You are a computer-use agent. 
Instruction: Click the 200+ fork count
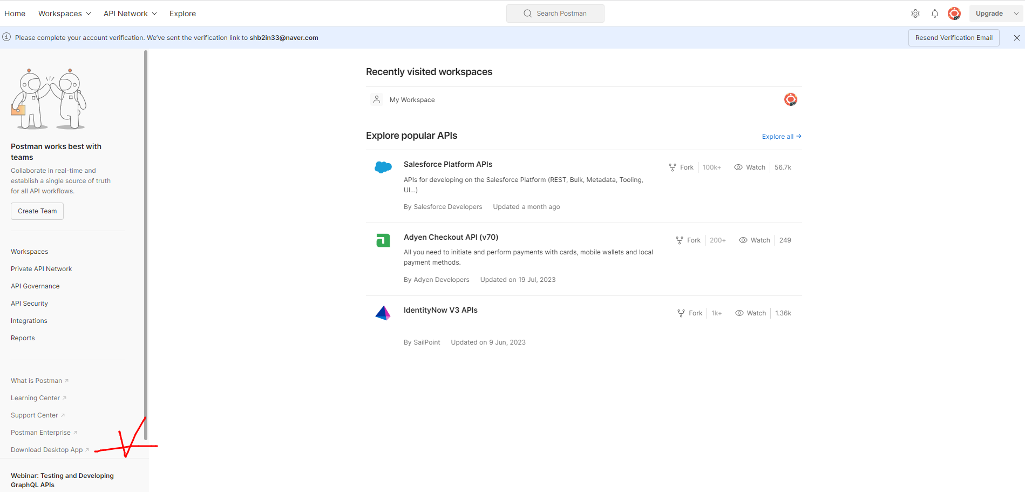coord(718,240)
